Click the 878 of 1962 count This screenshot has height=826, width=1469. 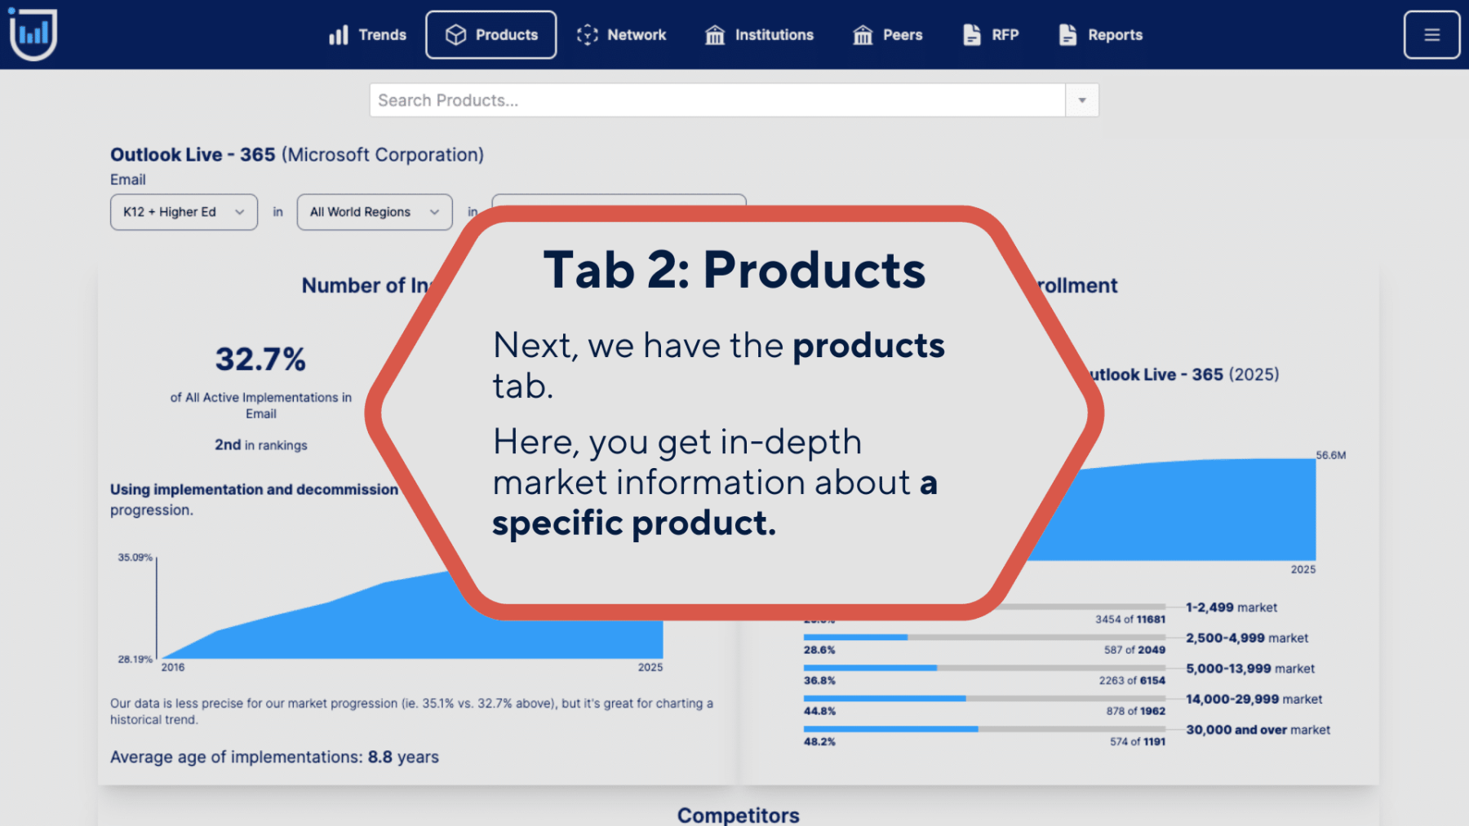point(1136,711)
